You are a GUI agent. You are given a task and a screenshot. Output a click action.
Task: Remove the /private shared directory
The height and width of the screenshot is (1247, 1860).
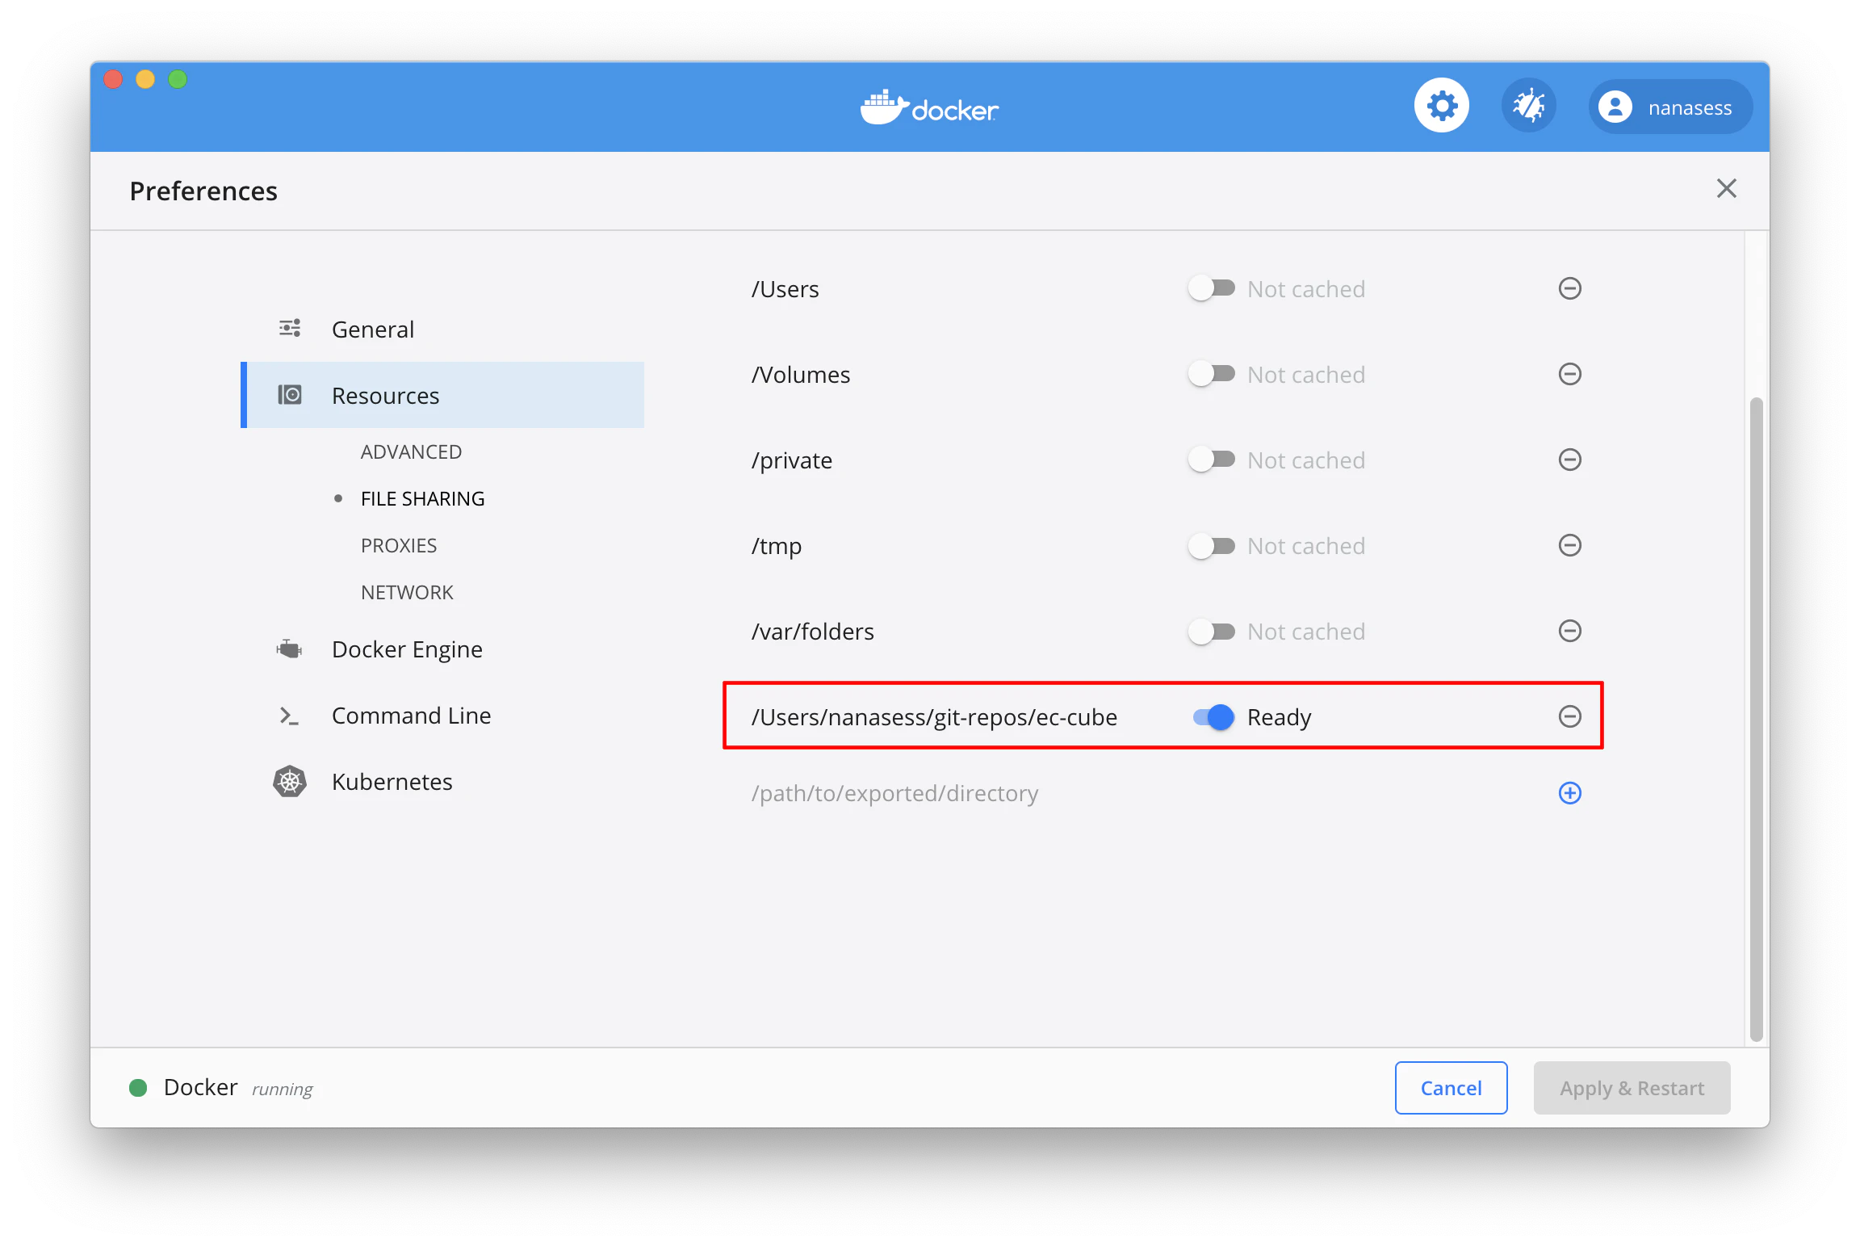pyautogui.click(x=1569, y=460)
